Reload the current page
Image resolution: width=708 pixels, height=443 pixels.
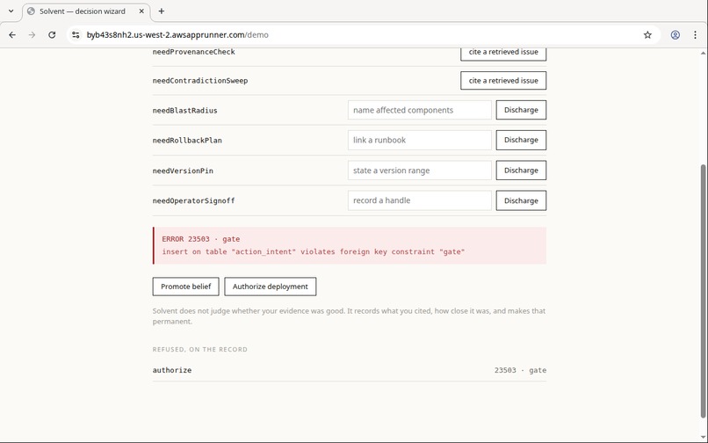(x=52, y=35)
